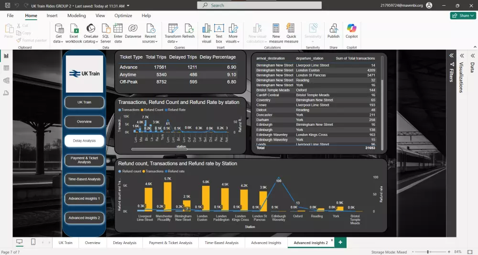Viewport: 478px width, 255px height.
Task: Click Payment & Ticket Analysis navigation button
Action: [x=84, y=160]
